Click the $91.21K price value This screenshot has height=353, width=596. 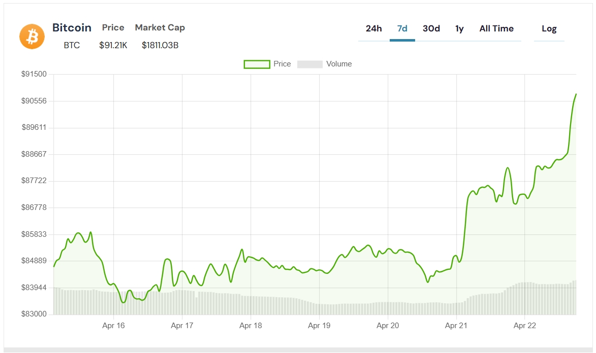(x=113, y=45)
